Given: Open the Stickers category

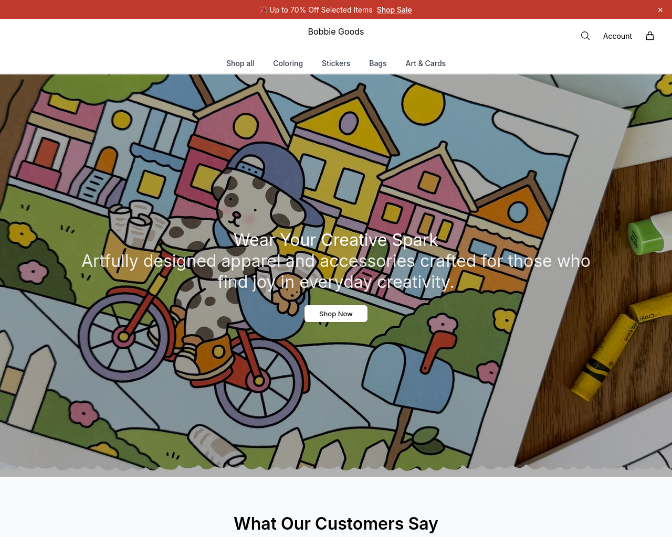Looking at the screenshot, I should (336, 63).
